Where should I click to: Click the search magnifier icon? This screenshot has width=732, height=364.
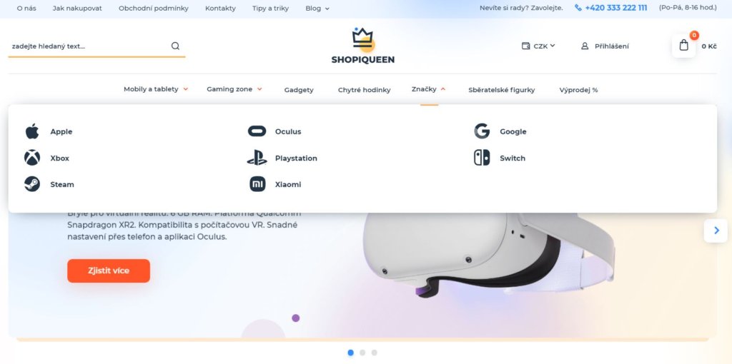pos(175,46)
